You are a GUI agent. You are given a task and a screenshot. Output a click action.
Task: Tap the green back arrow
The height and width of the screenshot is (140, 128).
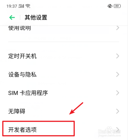[x=12, y=17]
